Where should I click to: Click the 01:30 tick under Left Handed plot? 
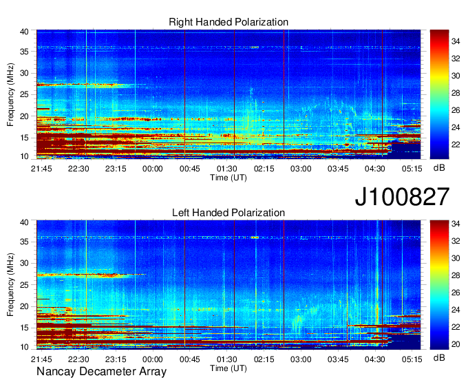(x=227, y=359)
